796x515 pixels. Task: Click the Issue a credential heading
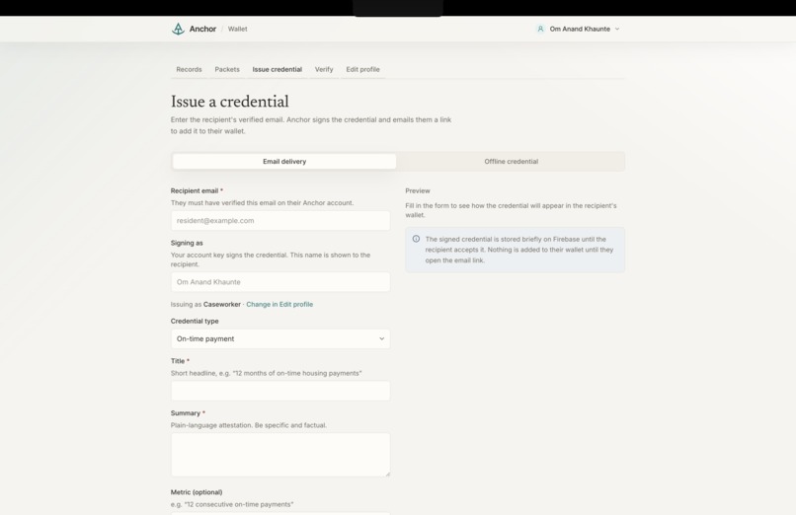(x=229, y=102)
